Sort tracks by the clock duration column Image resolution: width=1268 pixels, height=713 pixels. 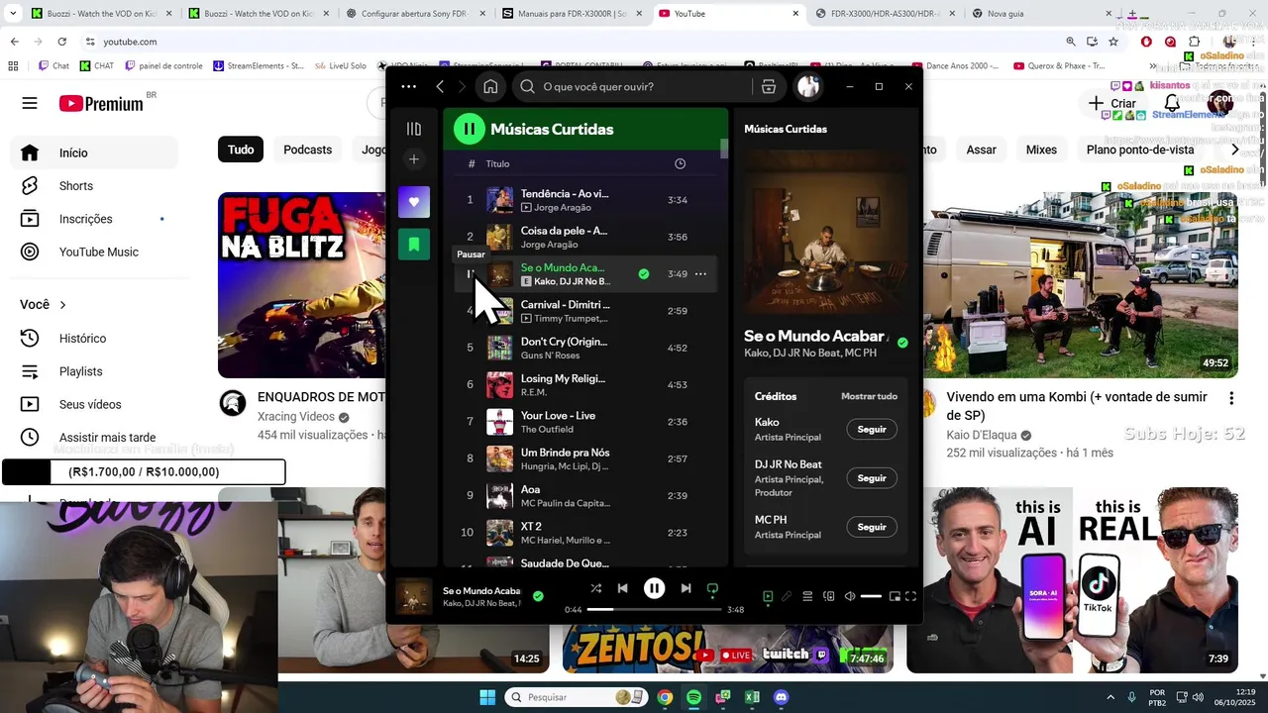[680, 164]
